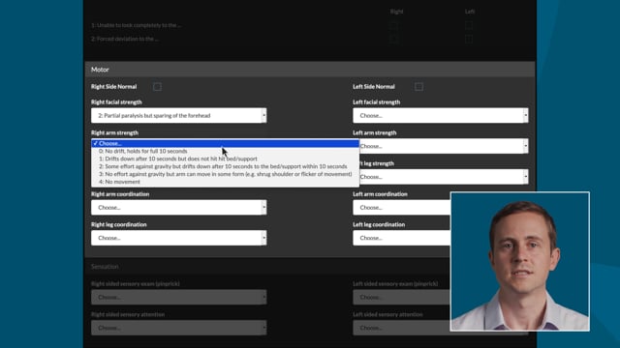Open the Left facial strength dropdown
The image size is (620, 348).
(441, 116)
